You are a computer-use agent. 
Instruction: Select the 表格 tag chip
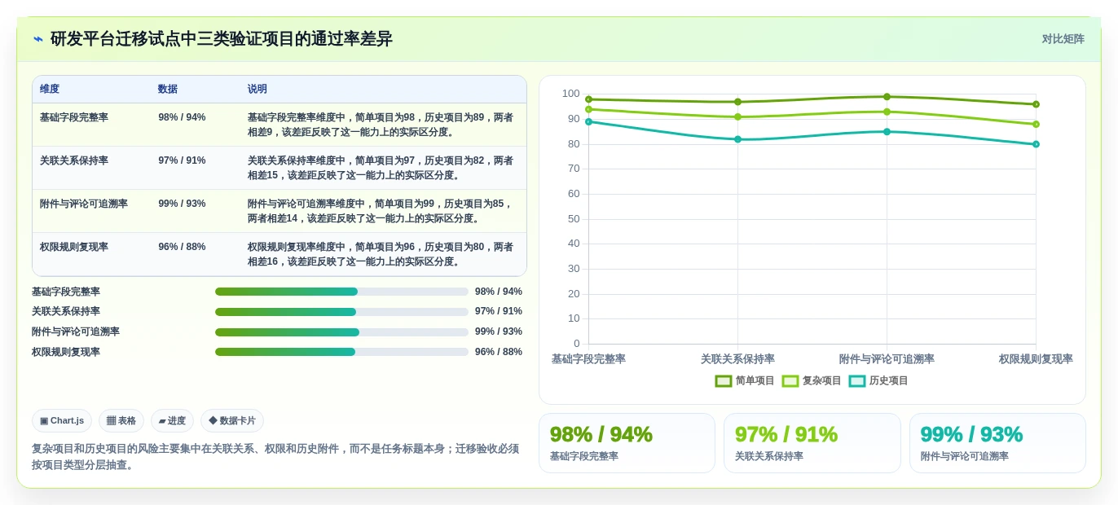click(x=121, y=420)
